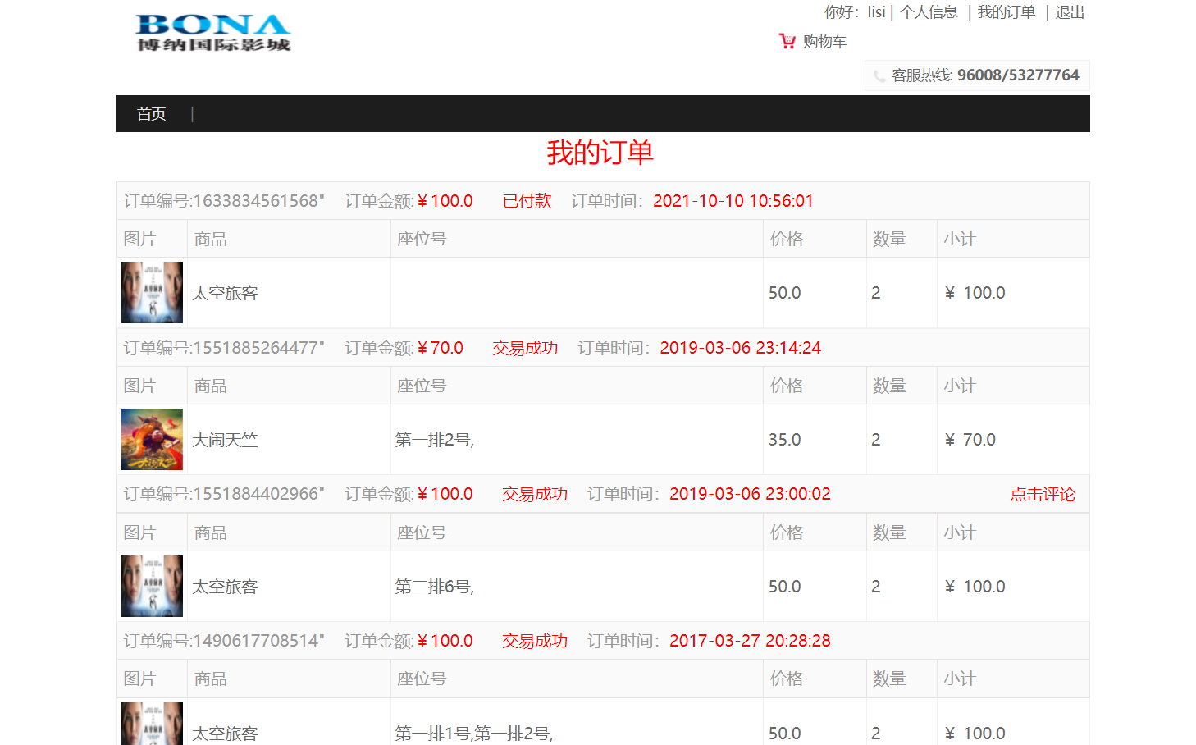
Task: Click 太空旅客 poster in order 1490617708514
Action: point(152,725)
